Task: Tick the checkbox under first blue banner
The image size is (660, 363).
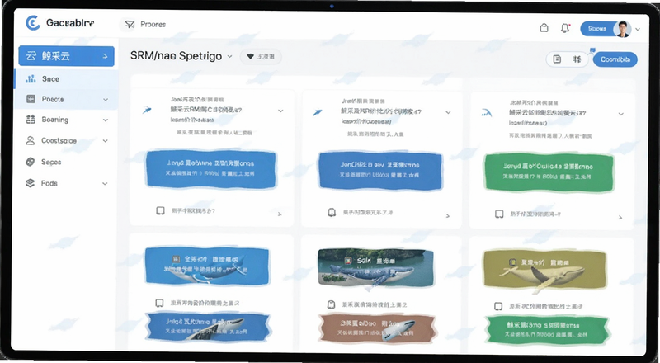Action: [x=160, y=210]
